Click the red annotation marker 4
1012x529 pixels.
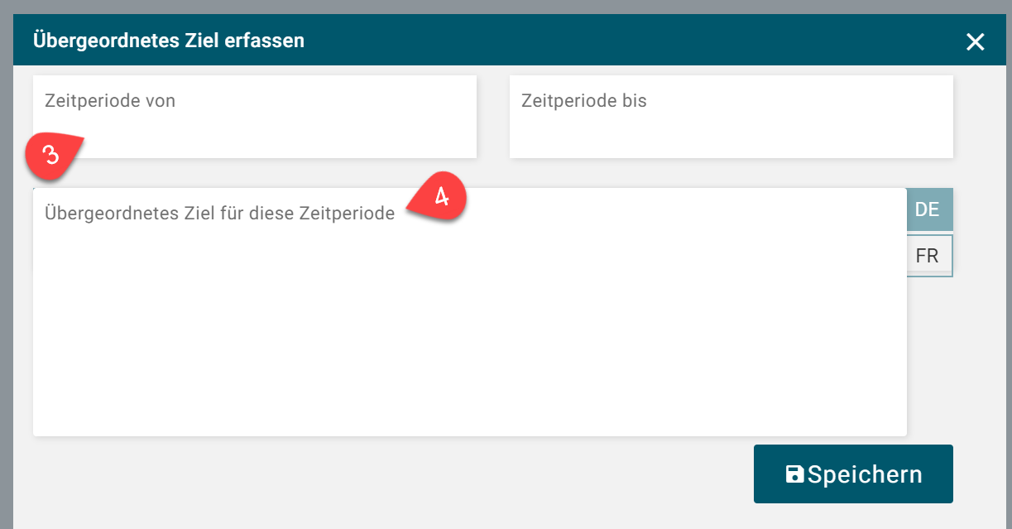[440, 199]
